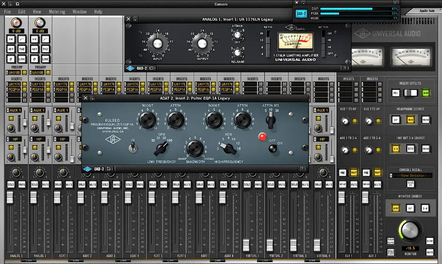Open the Console Recall New Session dropdown
Screen dimensions: 442x264
click(x=411, y=176)
